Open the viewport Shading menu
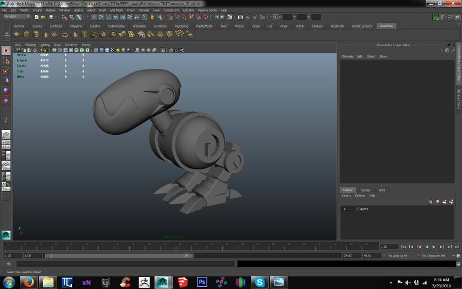462x289 pixels. 30,45
